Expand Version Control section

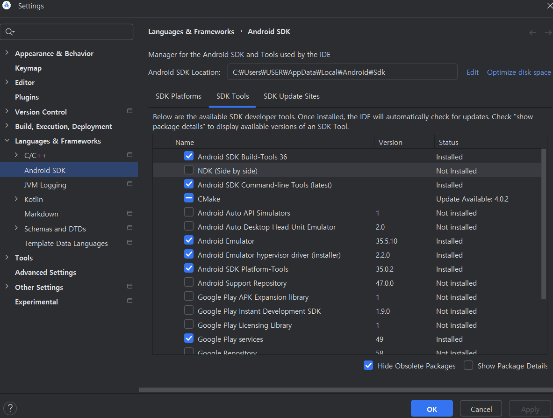pos(7,111)
